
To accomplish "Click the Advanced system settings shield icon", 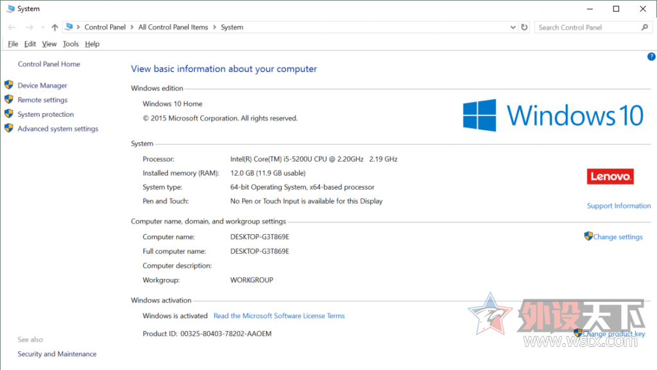I will point(9,128).
